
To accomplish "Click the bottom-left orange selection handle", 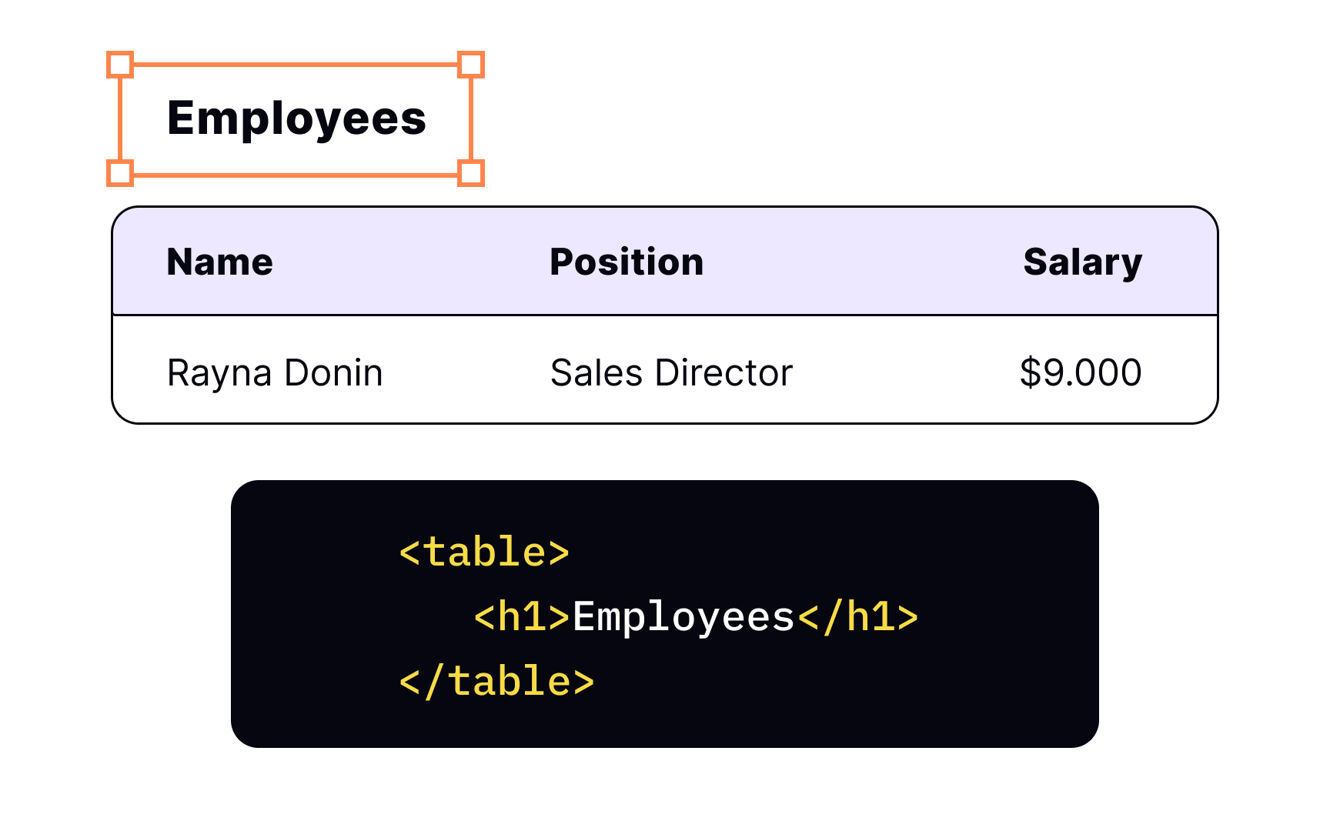I will click(x=120, y=173).
